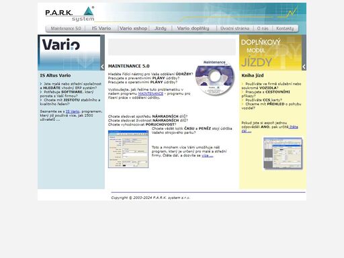Open the Doplňkový modul Jízdy banner
The width and height of the screenshot is (344, 258).
pyautogui.click(x=271, y=52)
